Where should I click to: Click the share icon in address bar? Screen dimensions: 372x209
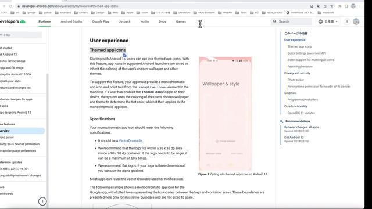[x=325, y=6]
